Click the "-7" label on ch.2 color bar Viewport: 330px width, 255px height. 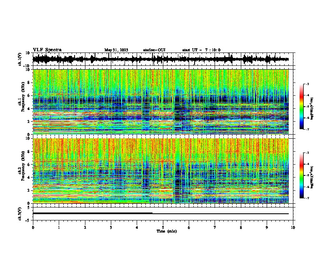pyautogui.click(x=307, y=198)
